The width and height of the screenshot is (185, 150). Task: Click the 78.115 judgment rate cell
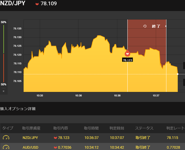click(x=172, y=138)
